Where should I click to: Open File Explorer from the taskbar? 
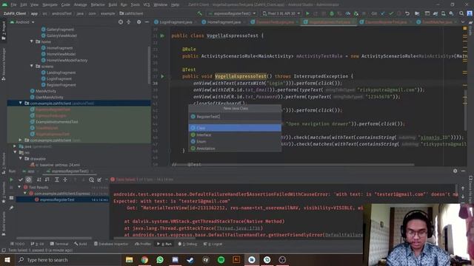(130, 259)
